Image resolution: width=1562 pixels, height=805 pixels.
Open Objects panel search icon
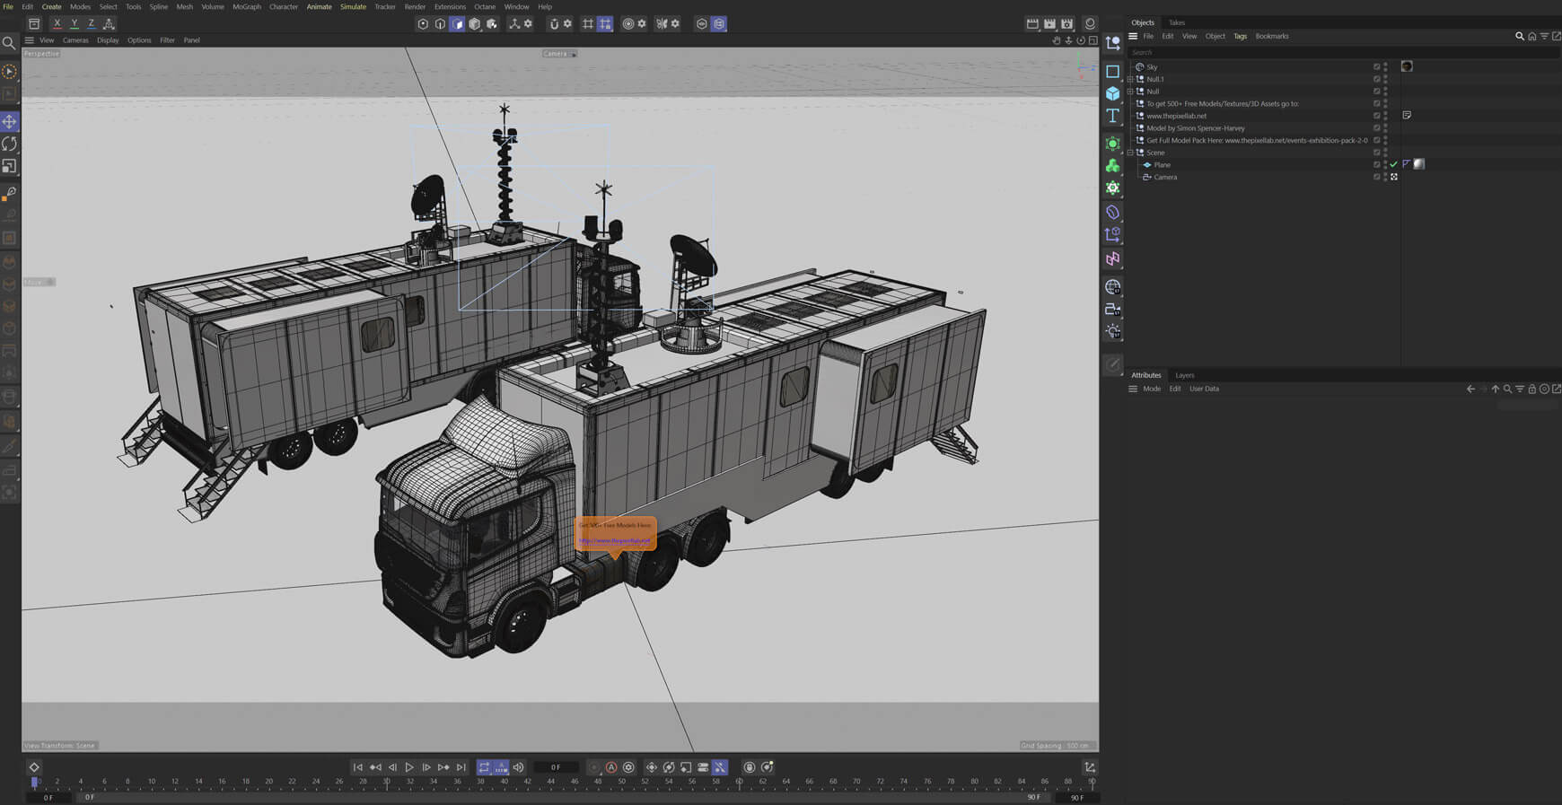click(x=1520, y=36)
